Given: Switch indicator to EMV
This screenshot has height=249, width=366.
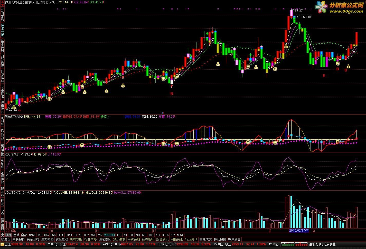Looking at the screenshot, I should pyautogui.click(x=100, y=235).
